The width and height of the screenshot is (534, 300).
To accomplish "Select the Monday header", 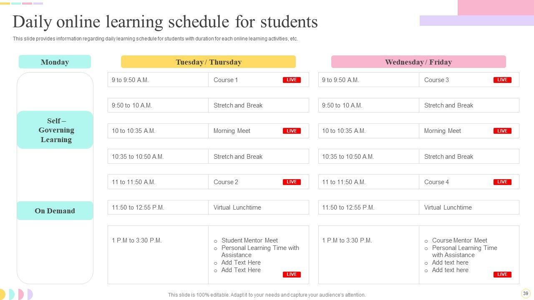I will (55, 62).
